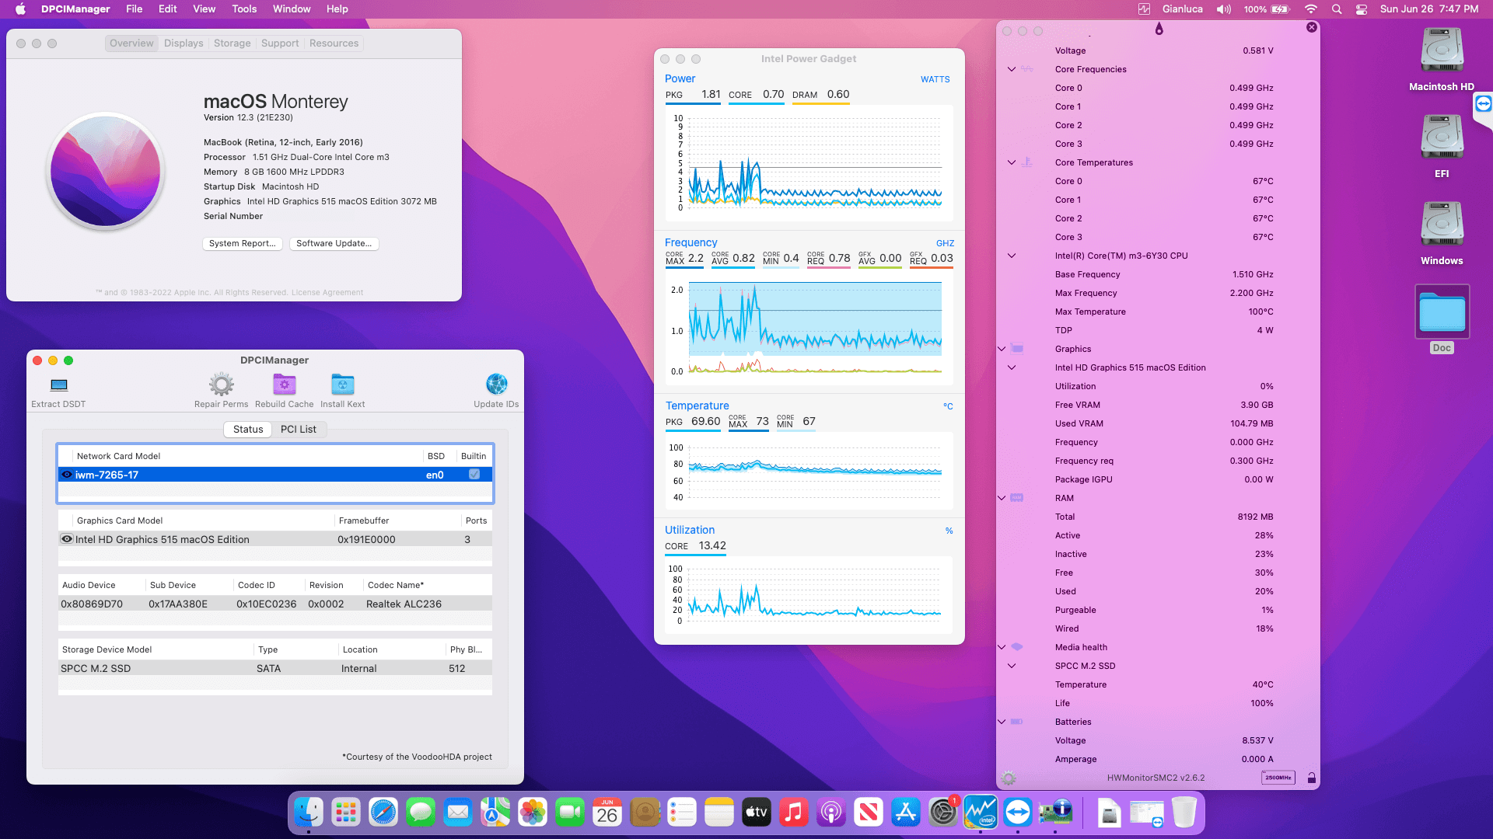Collapse Core Temperatures group
1493x839 pixels.
1012,162
